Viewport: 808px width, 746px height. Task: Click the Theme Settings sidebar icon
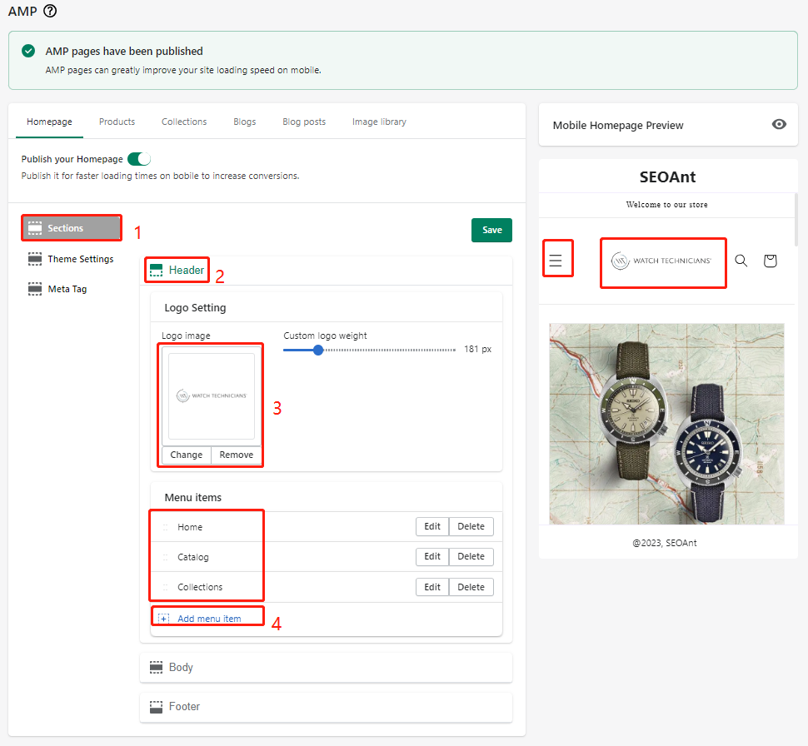click(x=34, y=259)
